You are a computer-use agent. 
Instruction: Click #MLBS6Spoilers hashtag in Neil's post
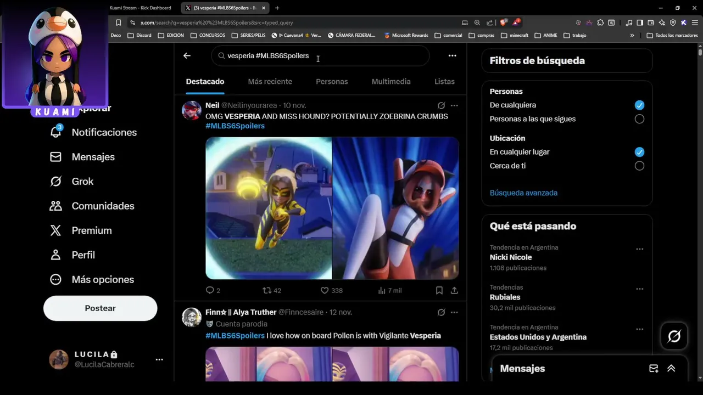click(x=235, y=126)
